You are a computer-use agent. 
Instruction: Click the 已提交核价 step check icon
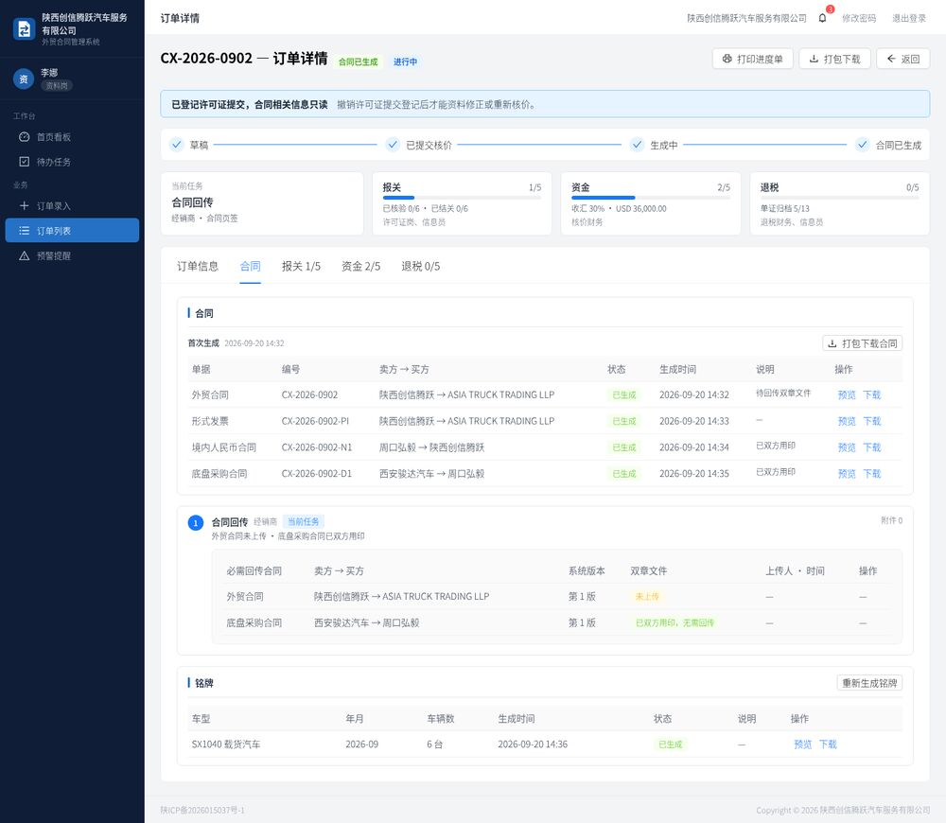coord(393,145)
